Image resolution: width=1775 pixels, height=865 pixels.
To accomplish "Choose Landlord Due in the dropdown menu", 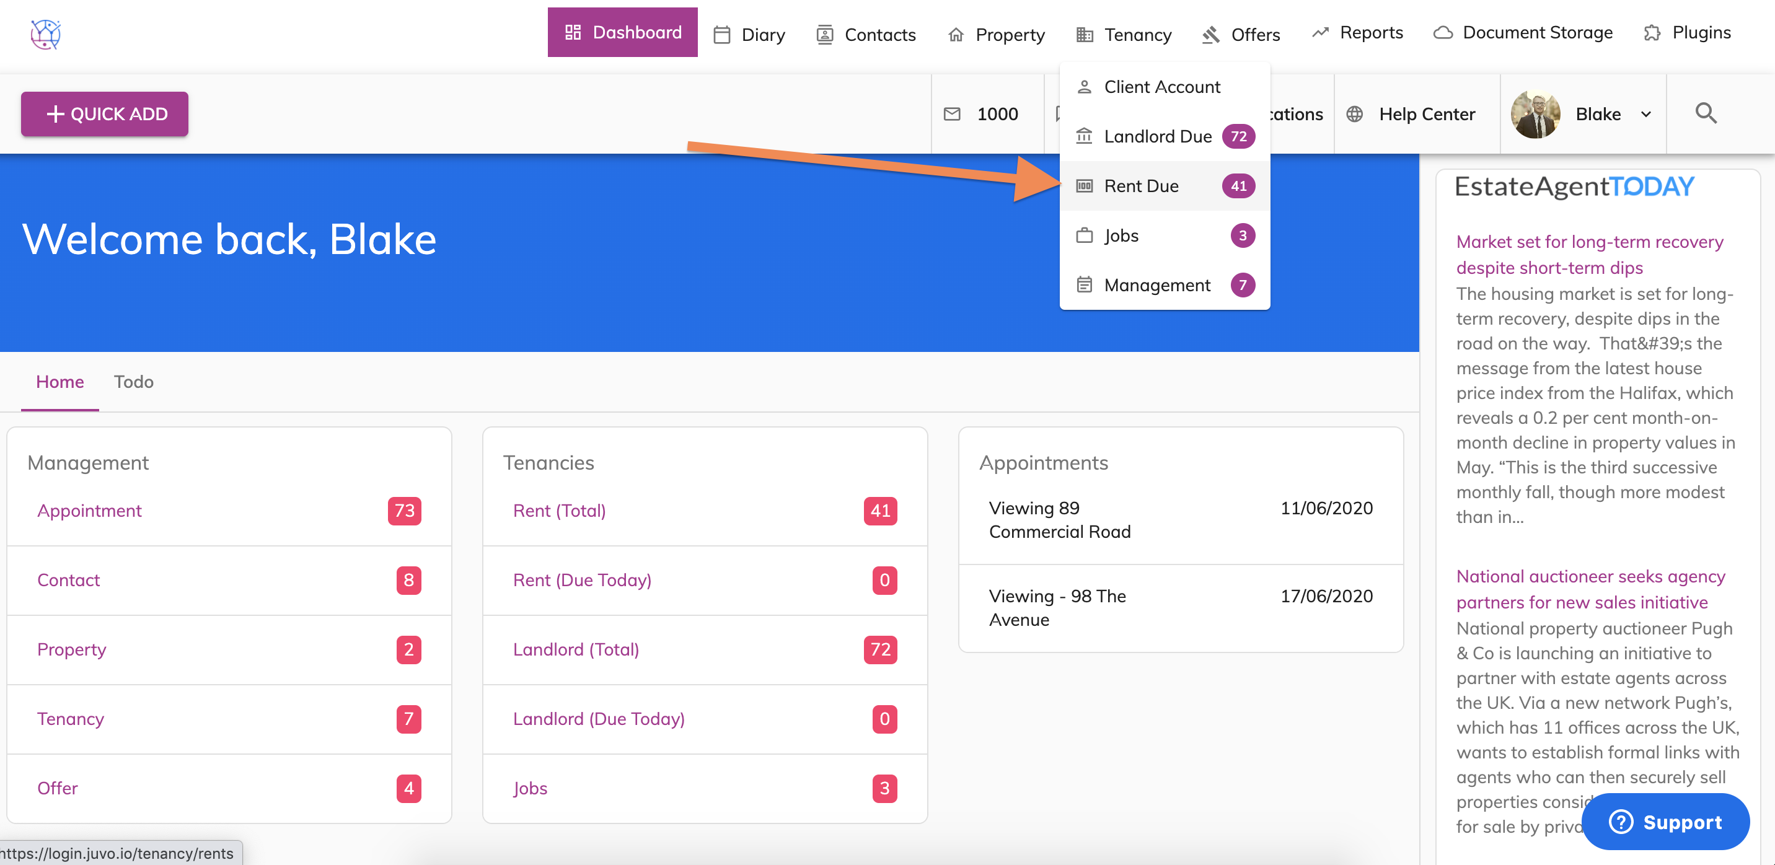I will pyautogui.click(x=1158, y=136).
